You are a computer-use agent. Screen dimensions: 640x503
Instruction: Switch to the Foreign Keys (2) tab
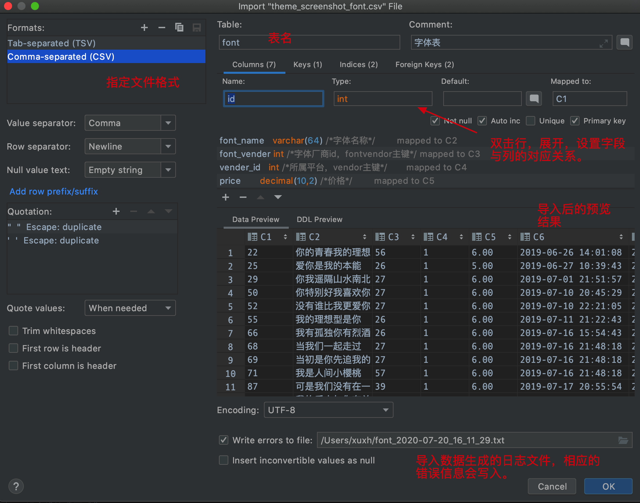click(425, 64)
